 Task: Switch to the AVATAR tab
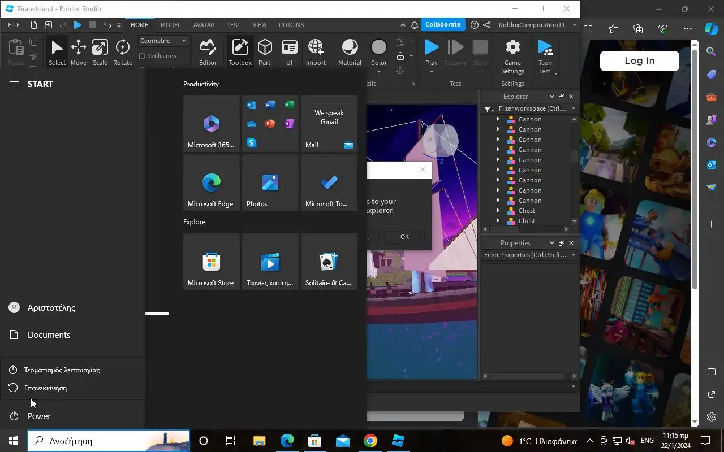[x=204, y=25]
